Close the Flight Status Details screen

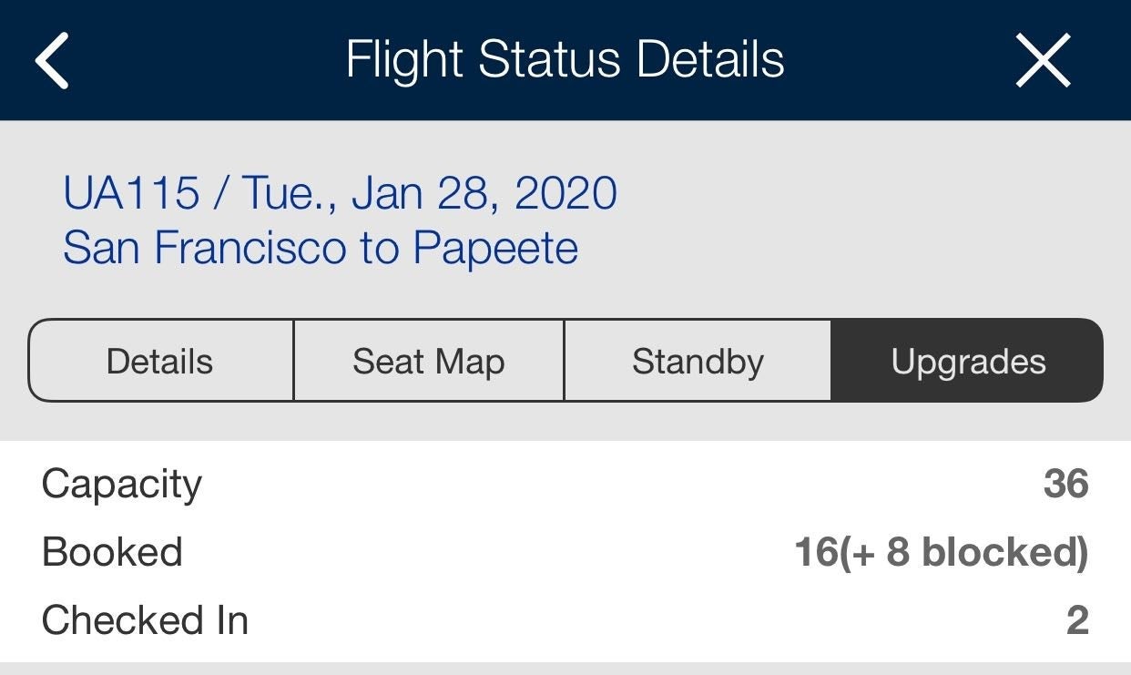click(1043, 60)
